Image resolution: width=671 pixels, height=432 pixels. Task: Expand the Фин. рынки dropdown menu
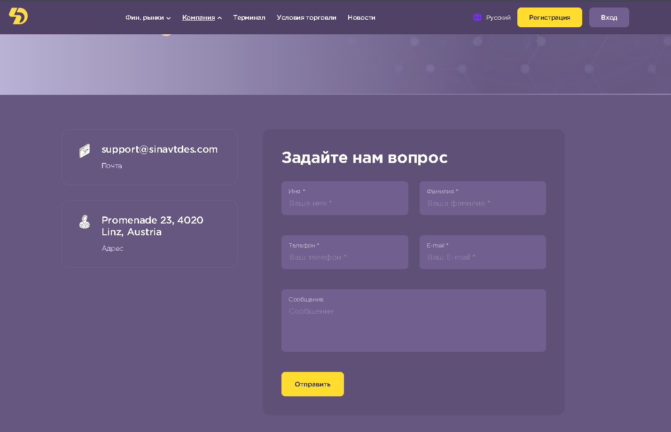pyautogui.click(x=148, y=17)
